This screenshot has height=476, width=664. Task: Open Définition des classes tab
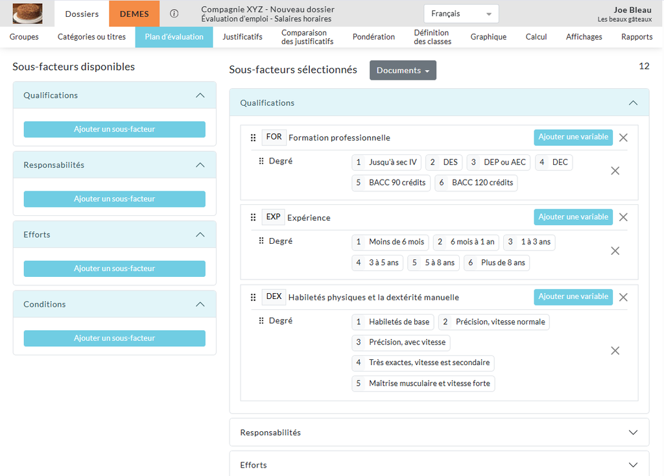click(433, 37)
